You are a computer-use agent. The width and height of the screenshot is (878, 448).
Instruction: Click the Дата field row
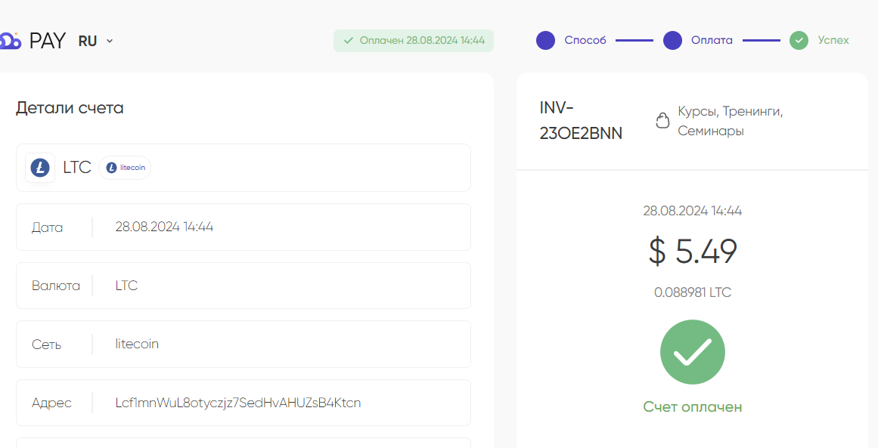(x=244, y=227)
